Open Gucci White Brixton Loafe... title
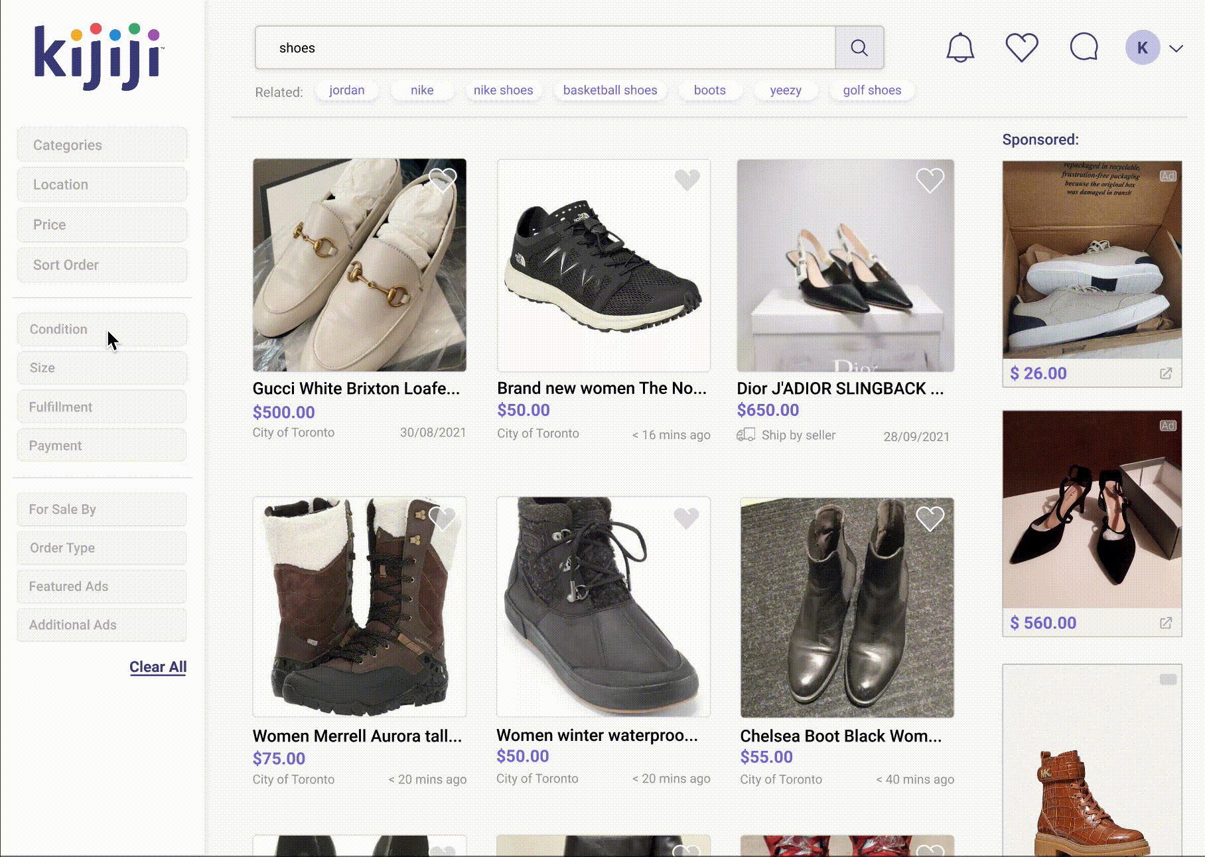 click(356, 389)
